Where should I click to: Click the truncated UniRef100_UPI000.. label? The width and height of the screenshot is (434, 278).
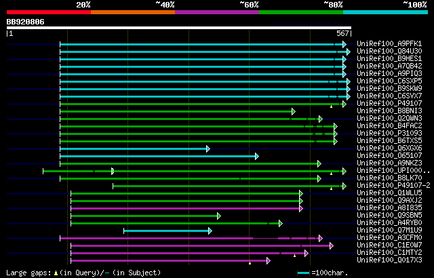tap(393, 171)
